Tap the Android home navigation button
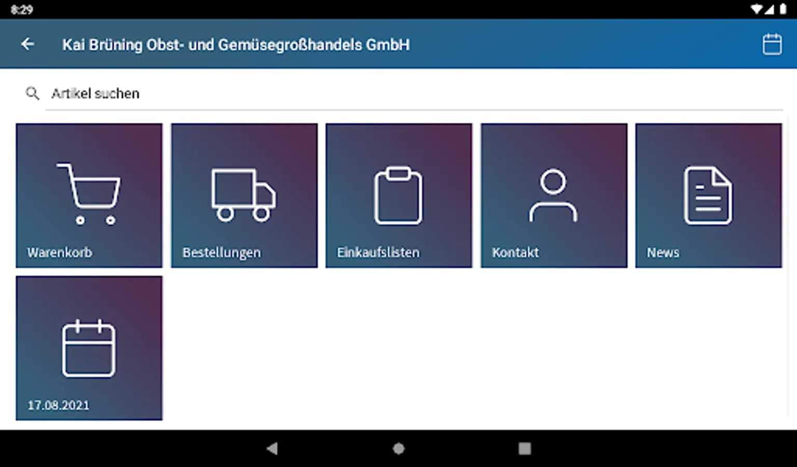Screen dimensions: 797x467 click(398, 448)
